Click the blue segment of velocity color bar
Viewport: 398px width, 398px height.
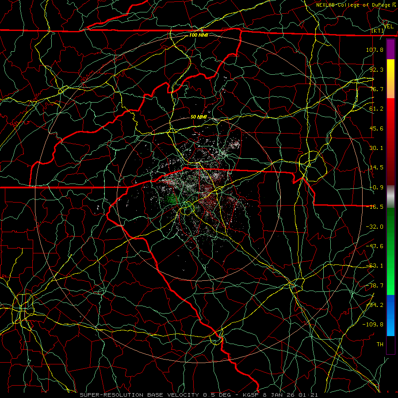pos(390,315)
